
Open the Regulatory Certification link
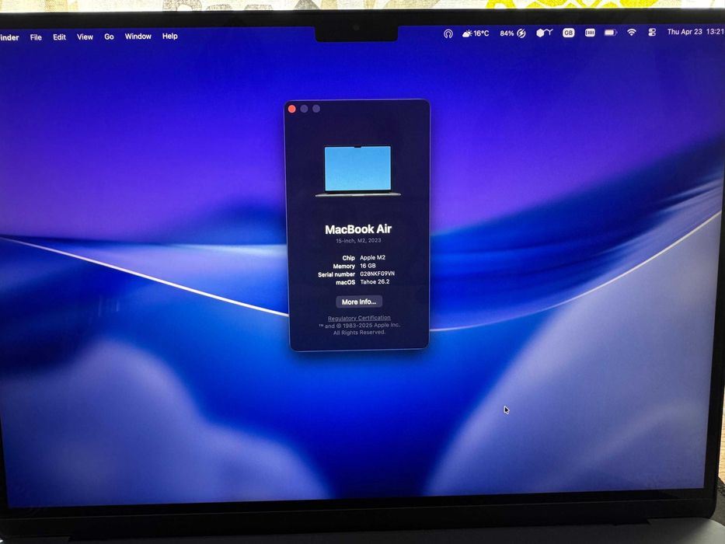[359, 318]
